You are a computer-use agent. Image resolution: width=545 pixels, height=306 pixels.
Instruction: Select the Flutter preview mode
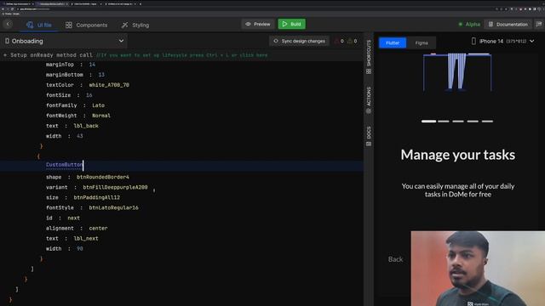click(x=393, y=42)
